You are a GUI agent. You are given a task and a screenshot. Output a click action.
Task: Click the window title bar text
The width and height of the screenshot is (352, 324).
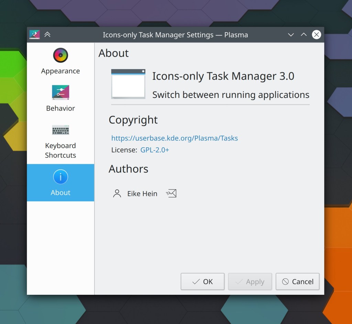(x=175, y=35)
